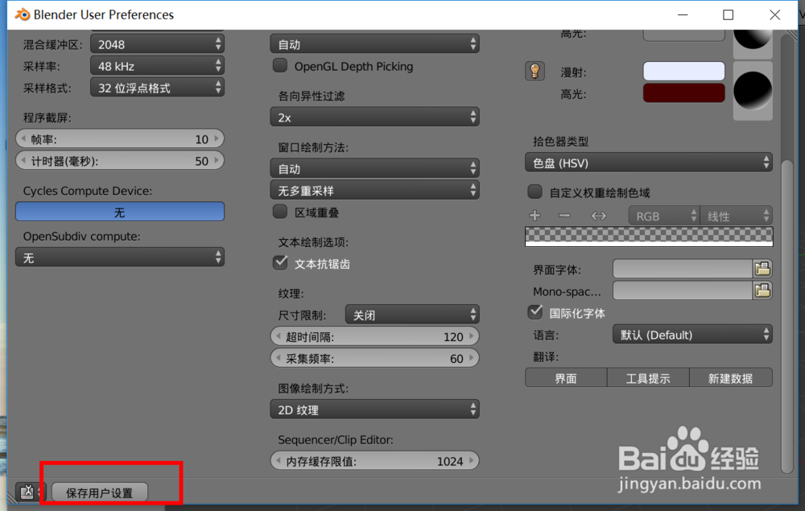Browse for Mono-space font file folder icon

(762, 291)
